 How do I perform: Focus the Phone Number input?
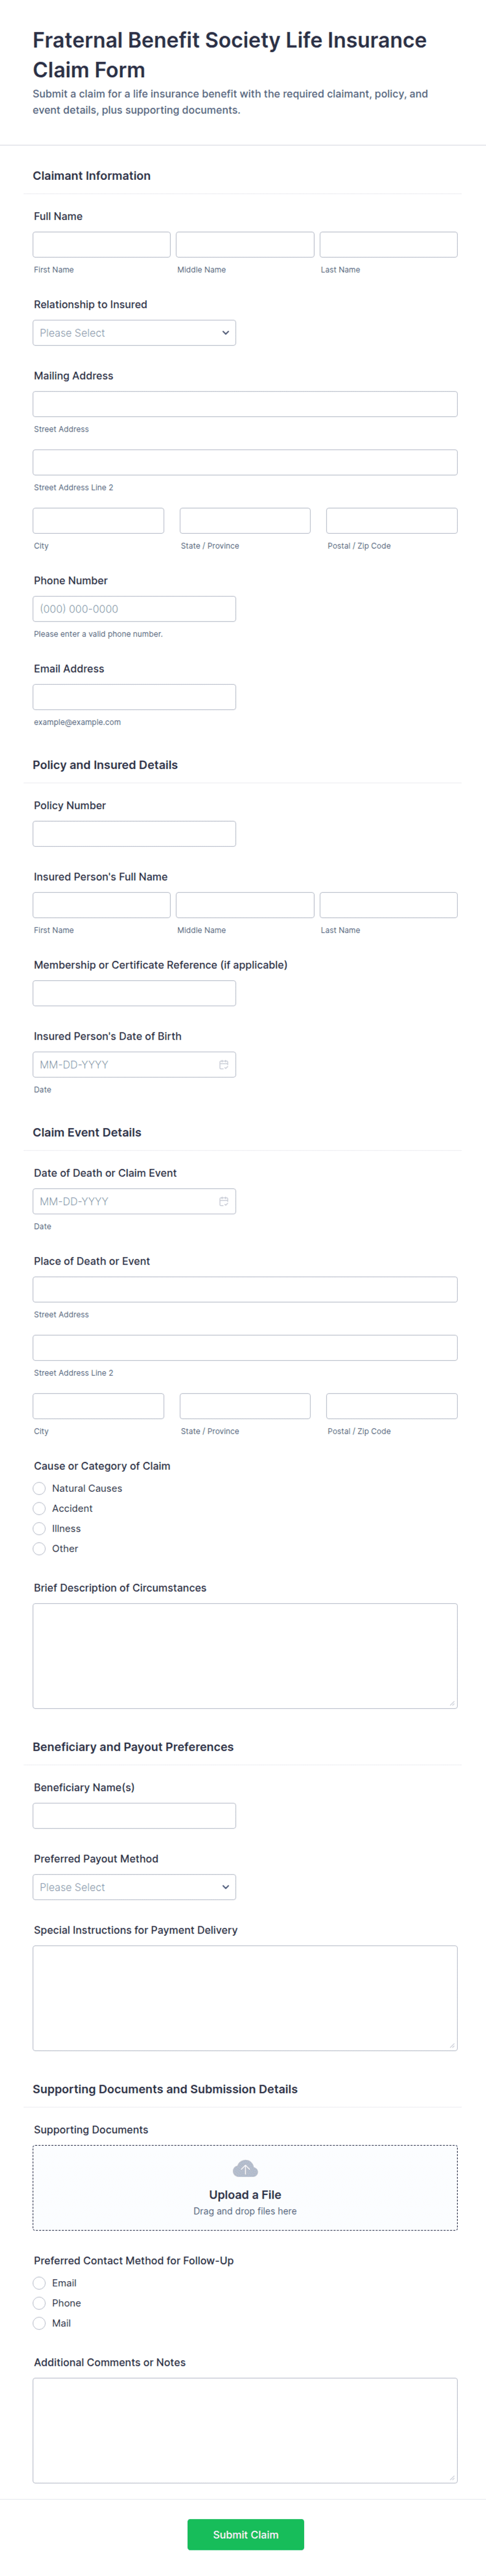pos(134,609)
